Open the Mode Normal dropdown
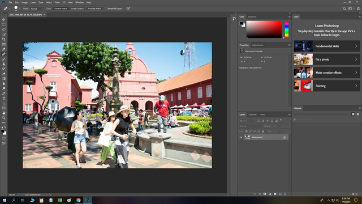 [37, 9]
